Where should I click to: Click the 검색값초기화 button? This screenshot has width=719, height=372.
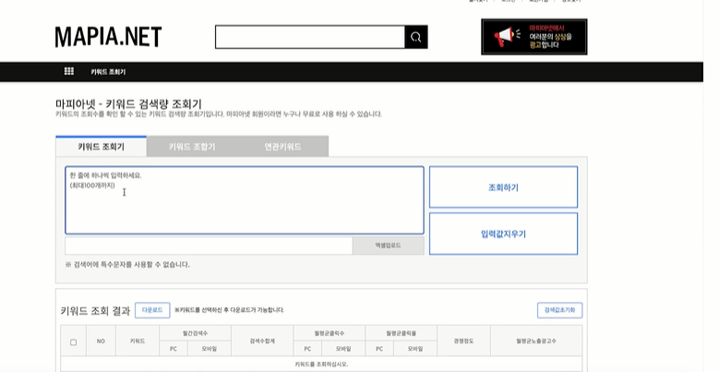[559, 310]
